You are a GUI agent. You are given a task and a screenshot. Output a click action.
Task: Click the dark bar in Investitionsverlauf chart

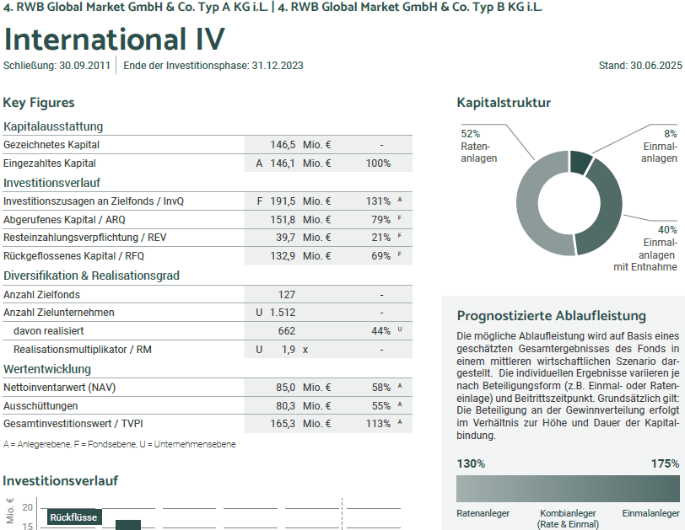pos(128,525)
